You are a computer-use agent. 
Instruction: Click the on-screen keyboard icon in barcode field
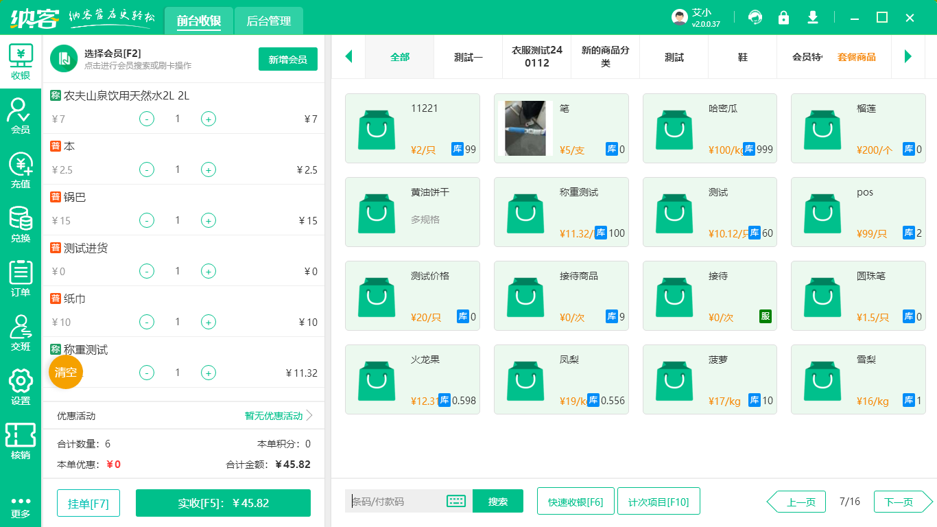pos(456,501)
